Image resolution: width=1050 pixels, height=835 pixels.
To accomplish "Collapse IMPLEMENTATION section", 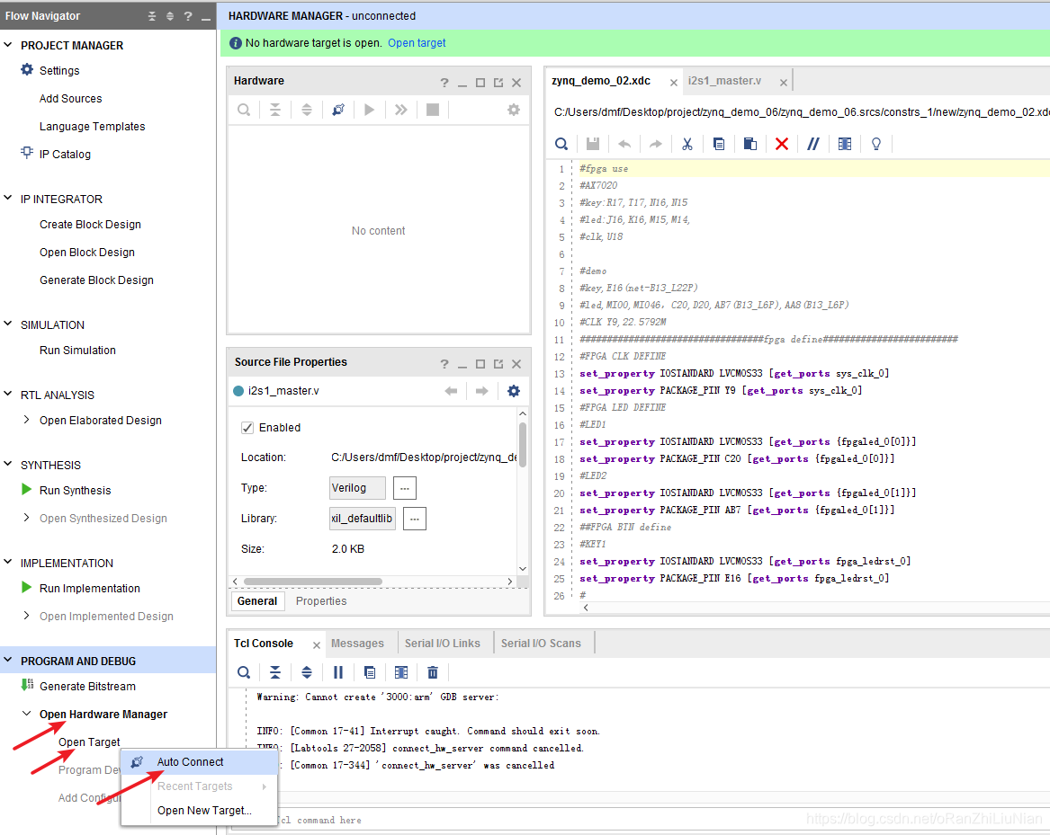I will coord(8,563).
